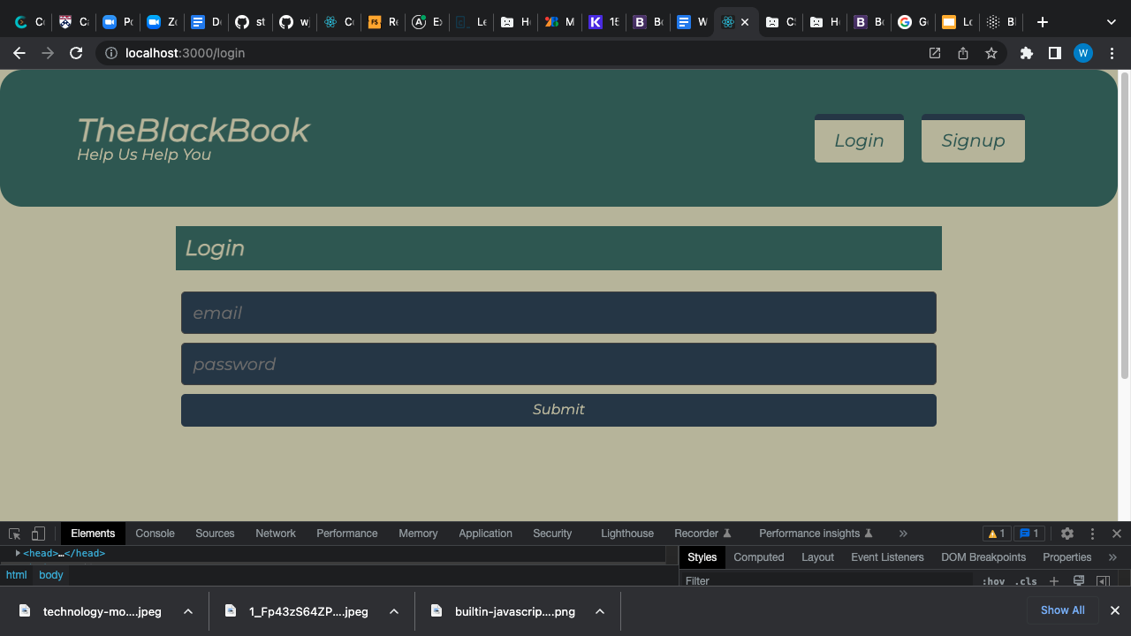Focus the email input field
The image size is (1131, 636).
[x=558, y=313]
